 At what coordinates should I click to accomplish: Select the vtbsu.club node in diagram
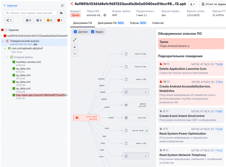pyautogui.click(x=135, y=118)
